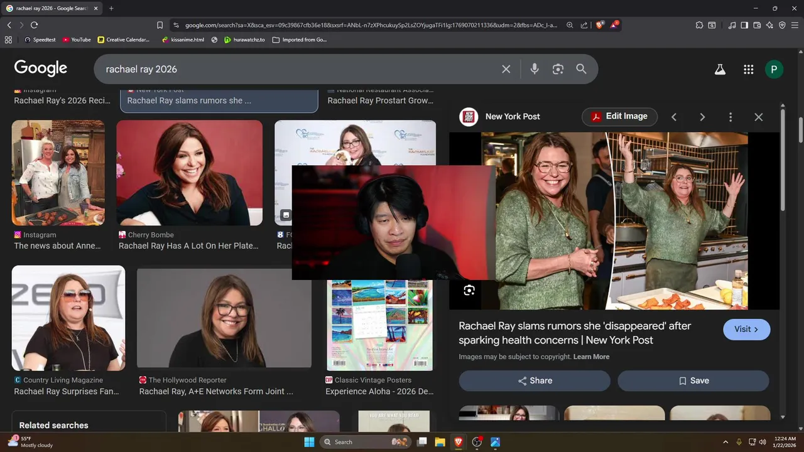The image size is (804, 452).
Task: Go to the Google homepage via logo
Action: pyautogui.click(x=41, y=68)
